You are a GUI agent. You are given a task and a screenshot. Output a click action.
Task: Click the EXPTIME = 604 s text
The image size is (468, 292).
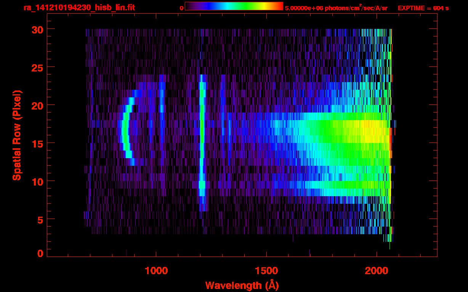point(423,8)
